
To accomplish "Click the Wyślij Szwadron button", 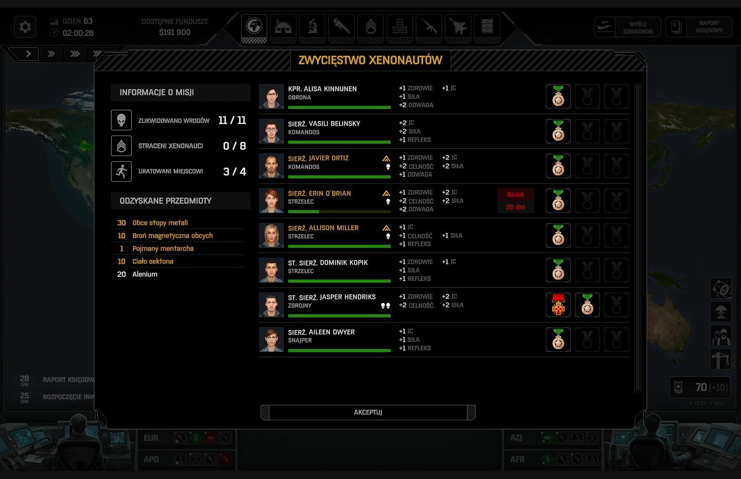I will [x=627, y=27].
